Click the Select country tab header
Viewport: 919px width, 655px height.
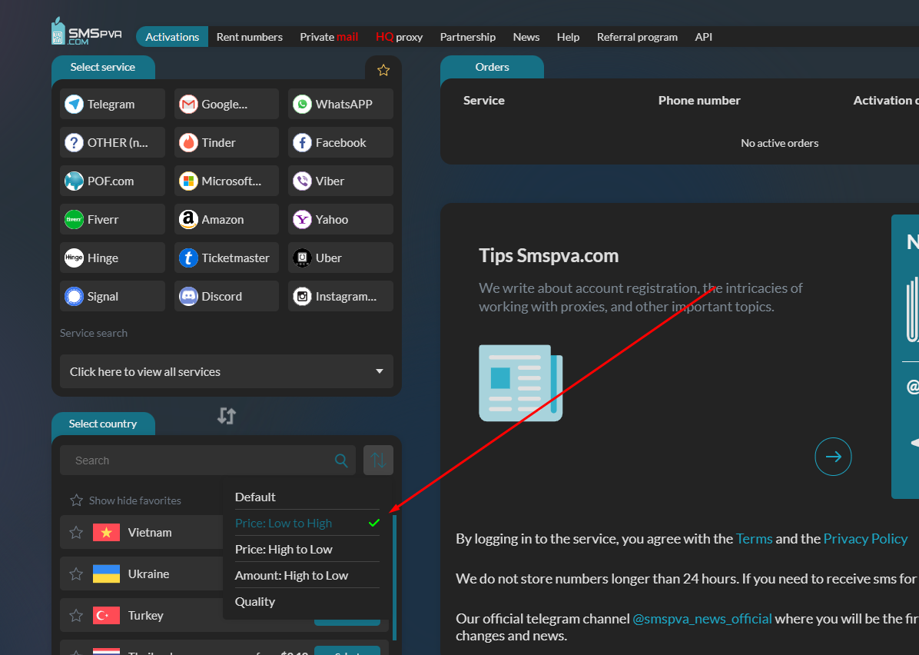[x=103, y=424]
